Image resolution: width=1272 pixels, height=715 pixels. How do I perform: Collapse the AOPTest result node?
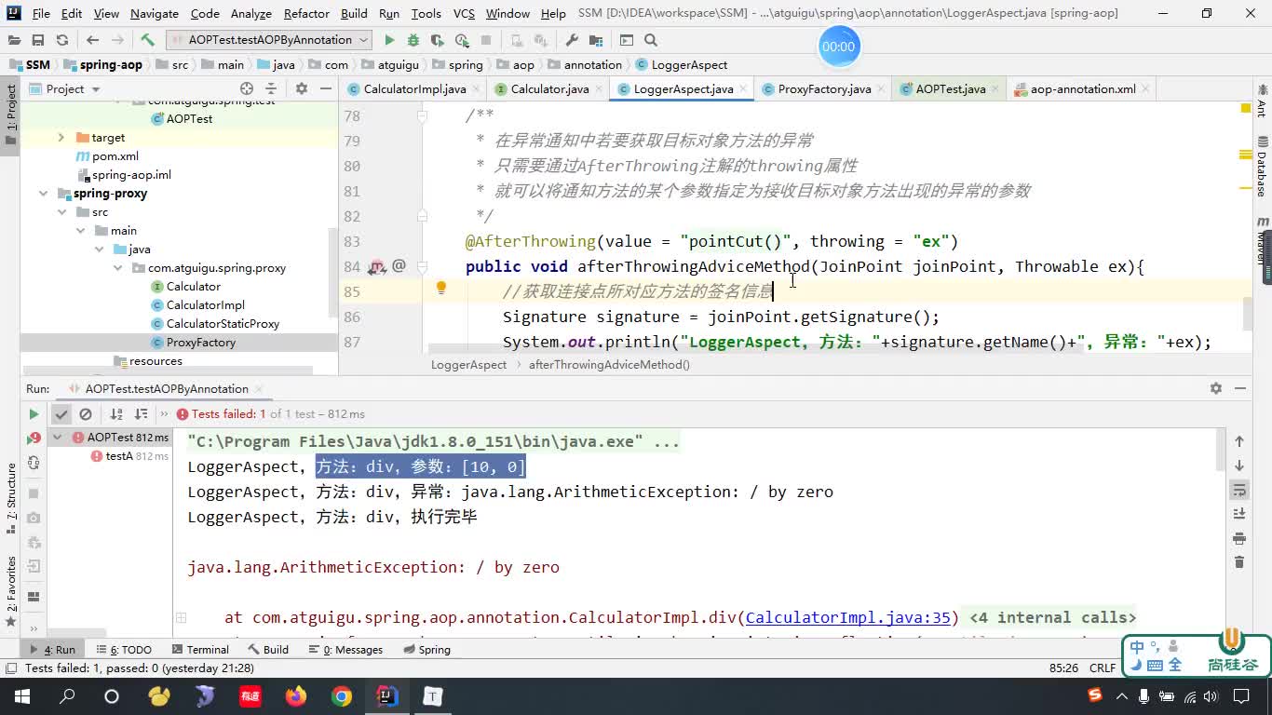coord(57,437)
